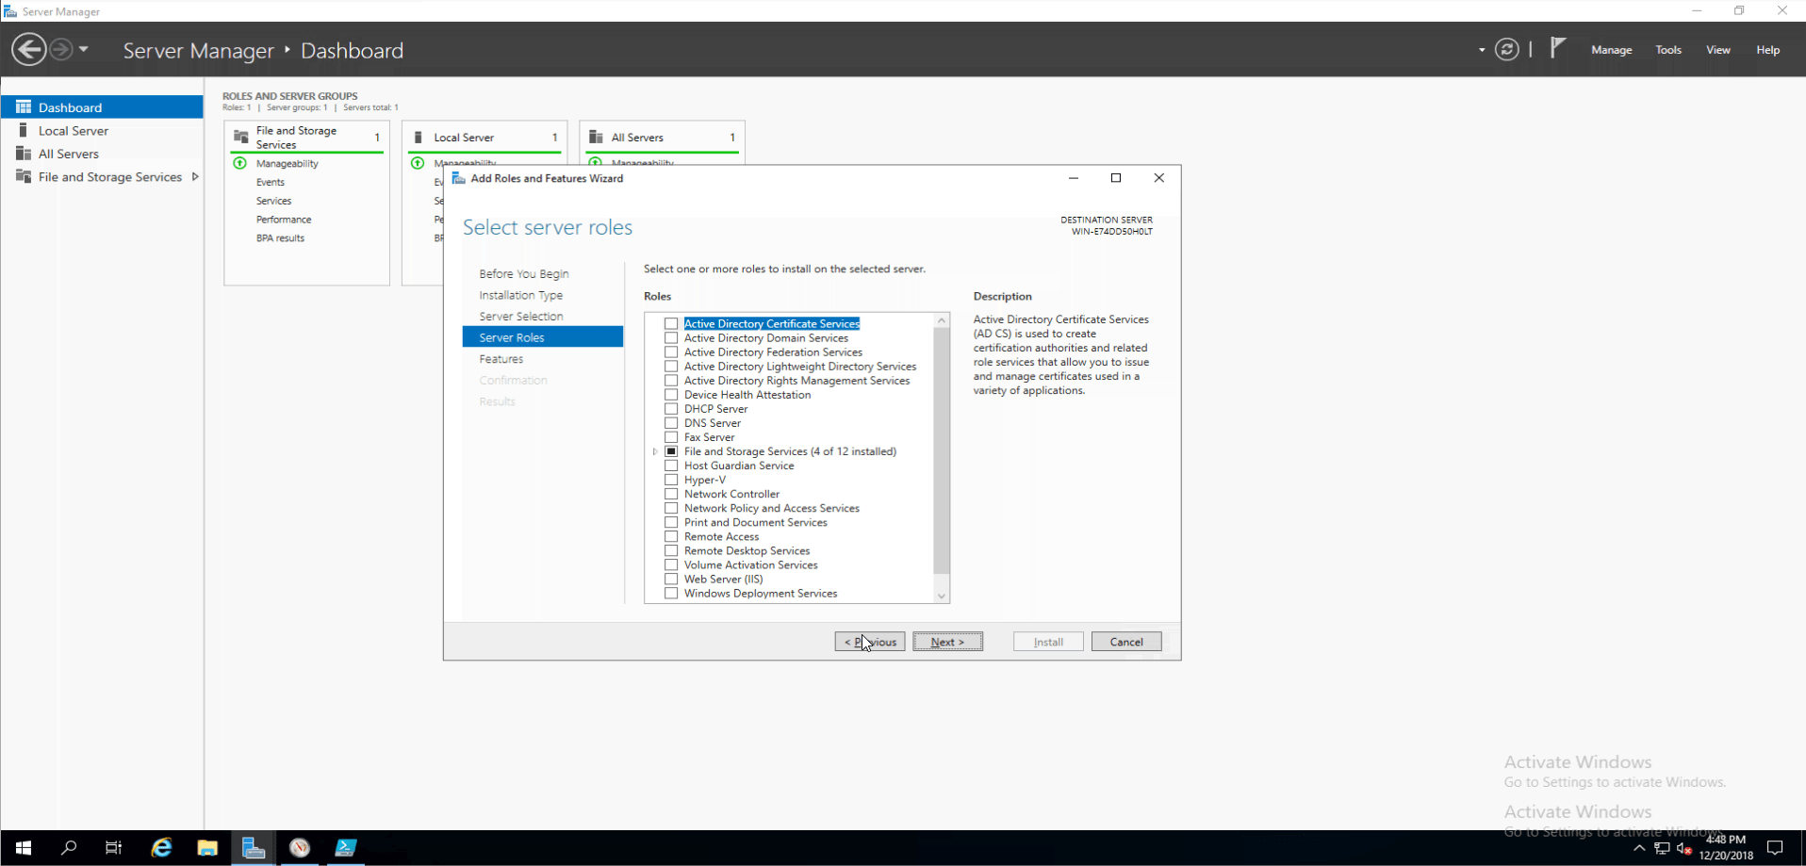
Task: Check Active Directory Rights Management Services
Action: coord(671,381)
